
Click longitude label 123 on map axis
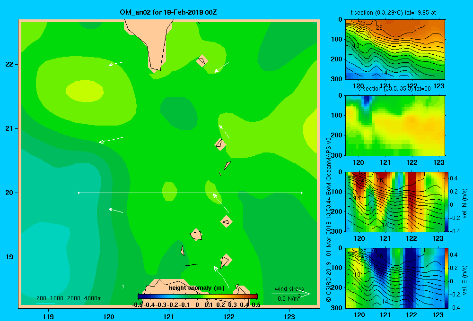pos(289,316)
